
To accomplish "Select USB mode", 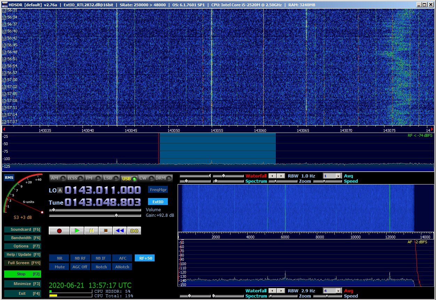I will coord(129,178).
